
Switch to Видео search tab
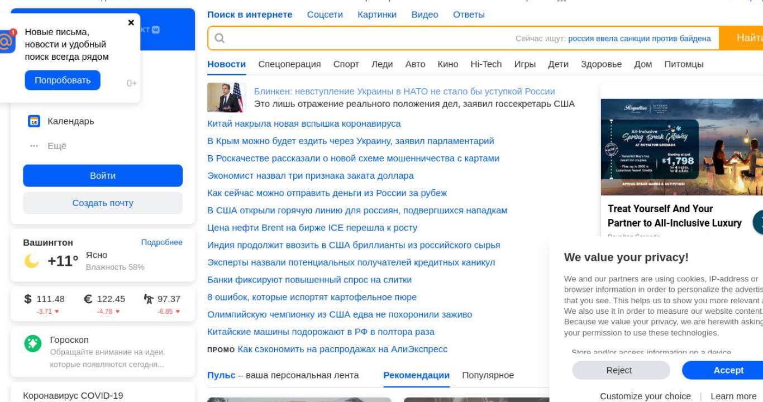[x=425, y=15]
